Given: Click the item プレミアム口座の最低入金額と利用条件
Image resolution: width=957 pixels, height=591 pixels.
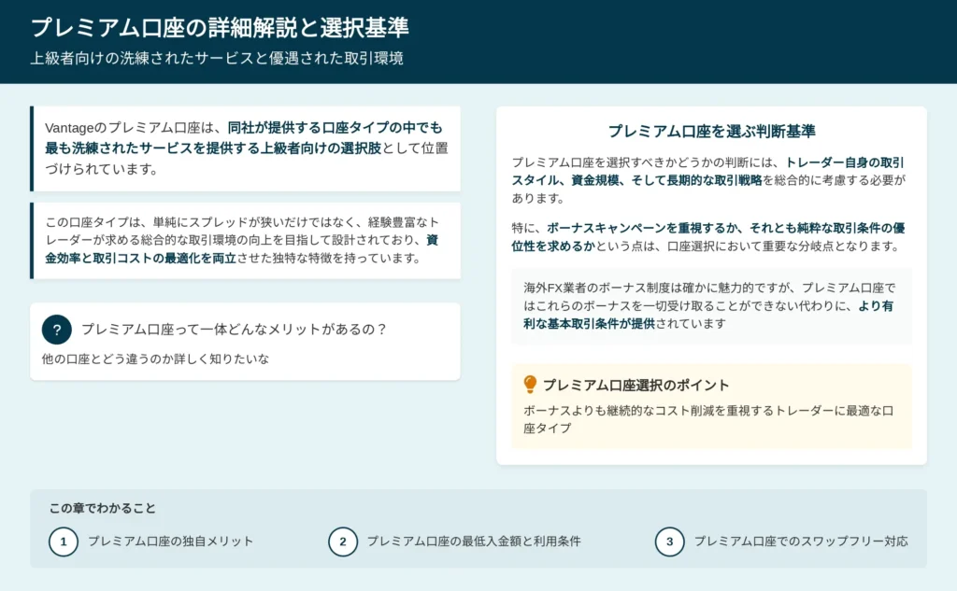Looking at the screenshot, I should coord(474,542).
